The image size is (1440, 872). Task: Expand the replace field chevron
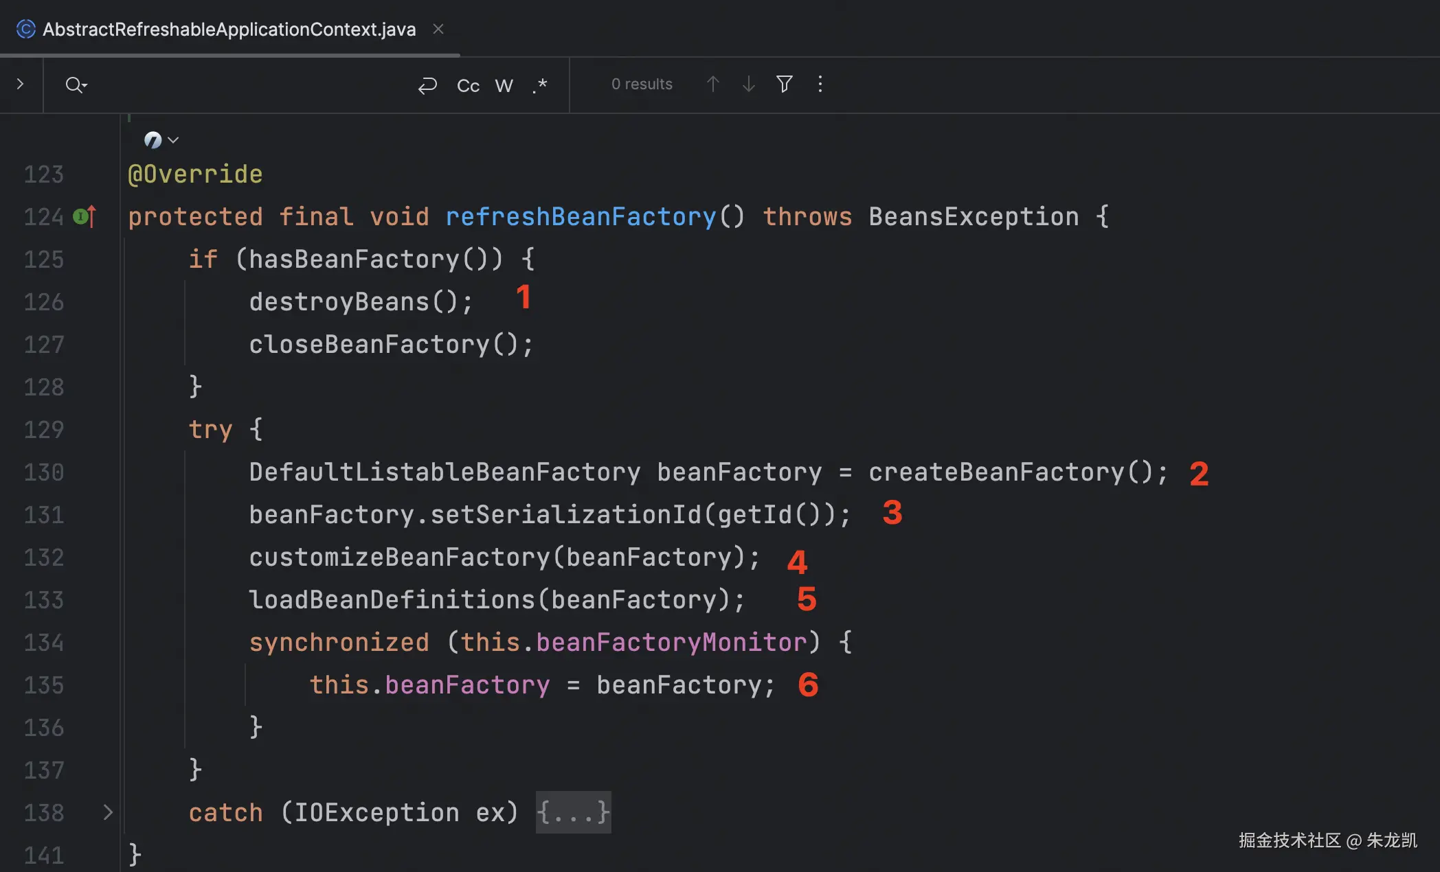click(x=20, y=84)
